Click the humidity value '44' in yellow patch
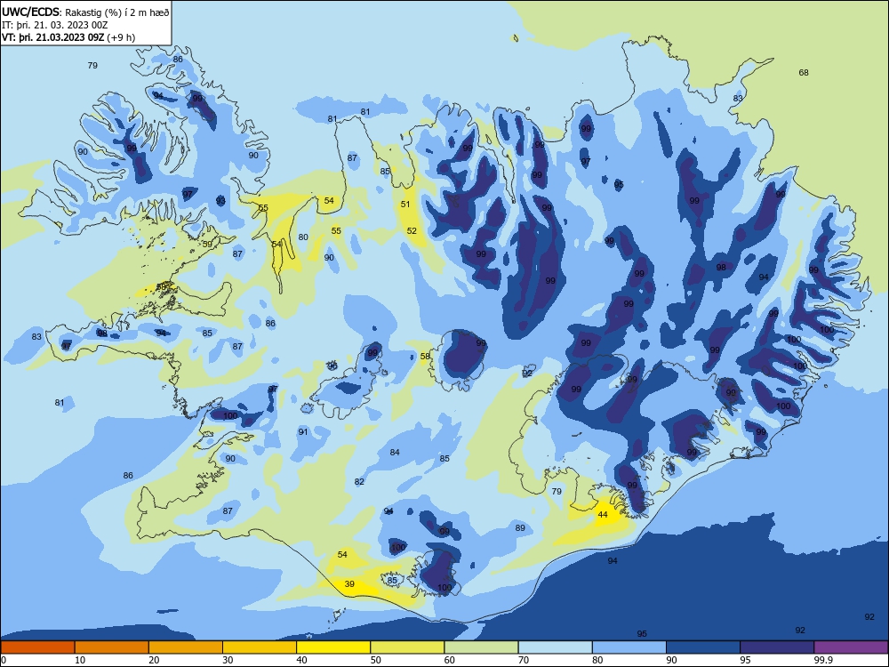889x667 pixels. (603, 515)
